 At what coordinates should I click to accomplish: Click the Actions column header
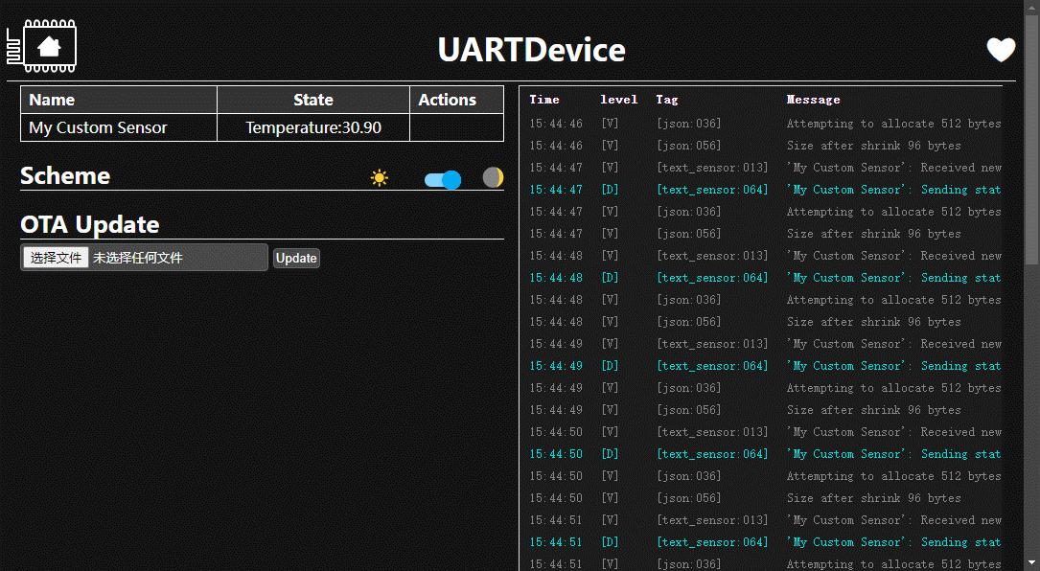point(449,100)
